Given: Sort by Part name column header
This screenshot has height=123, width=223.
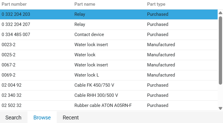Looking at the screenshot, I should 85,4.
